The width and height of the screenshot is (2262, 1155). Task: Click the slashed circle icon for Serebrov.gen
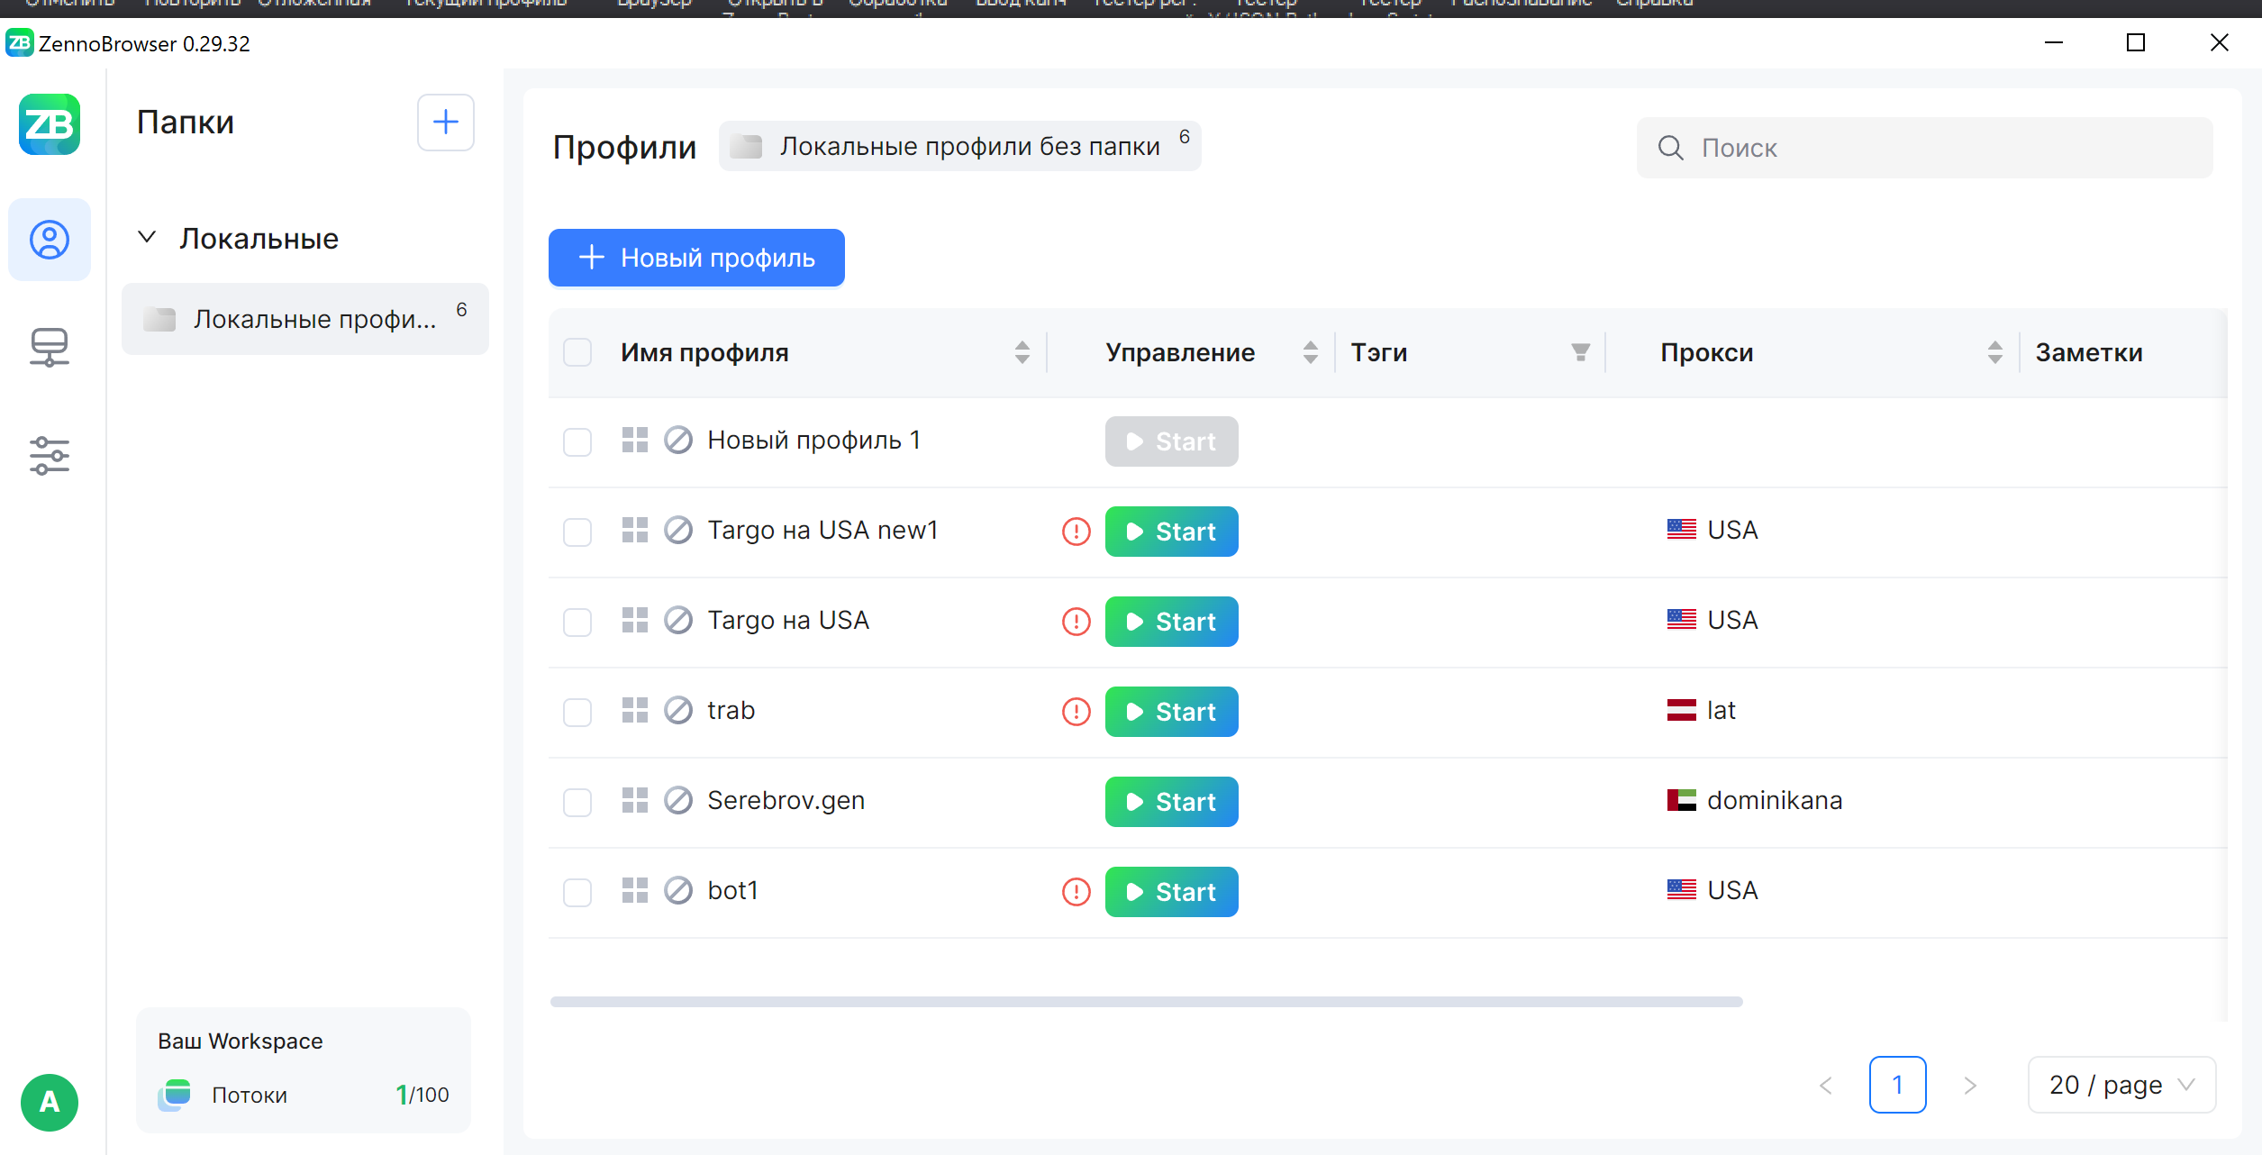tap(678, 800)
